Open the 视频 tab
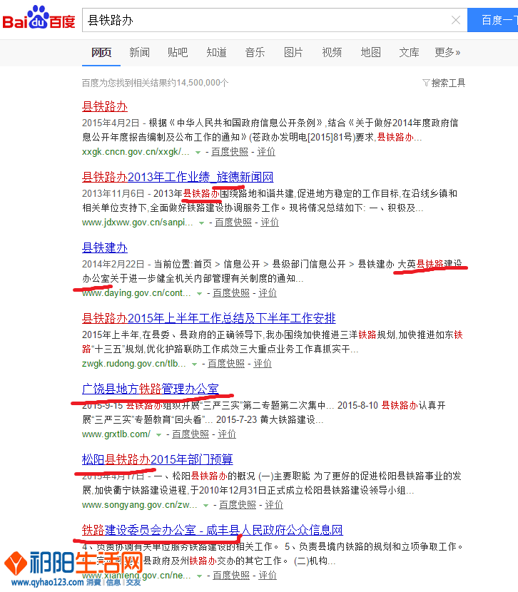The image size is (518, 592). (332, 53)
